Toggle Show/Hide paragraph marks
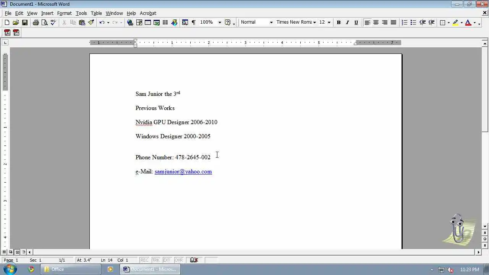Image resolution: width=489 pixels, height=275 pixels. [x=194, y=23]
